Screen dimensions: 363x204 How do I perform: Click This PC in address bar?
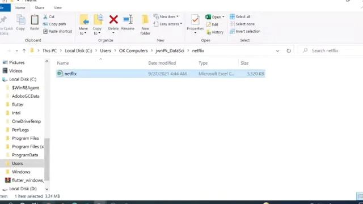point(49,50)
